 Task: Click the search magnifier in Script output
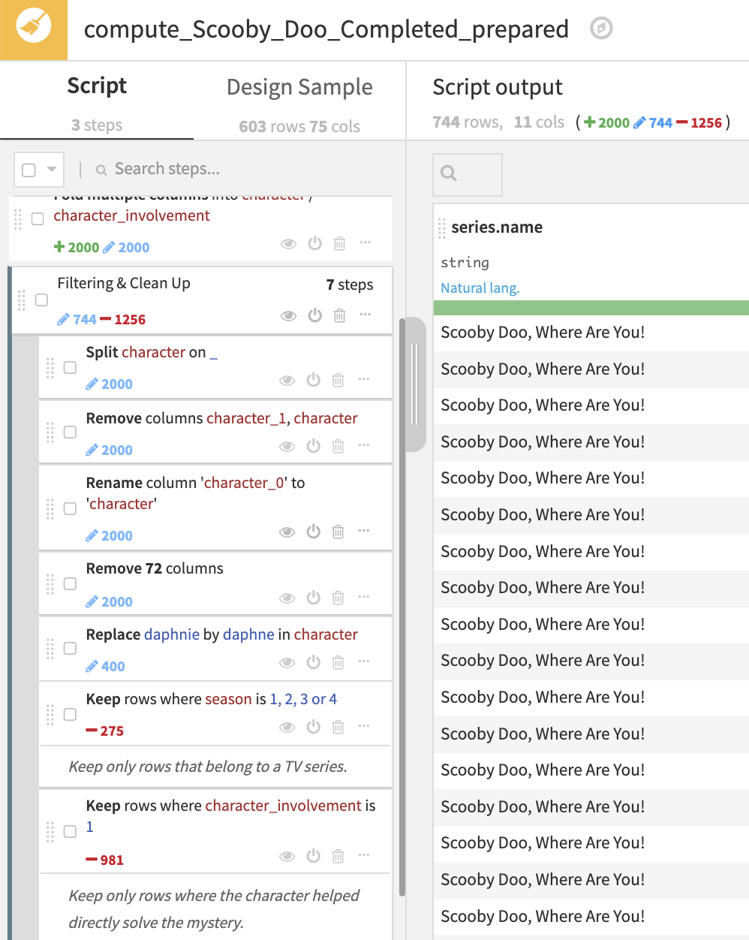[449, 173]
